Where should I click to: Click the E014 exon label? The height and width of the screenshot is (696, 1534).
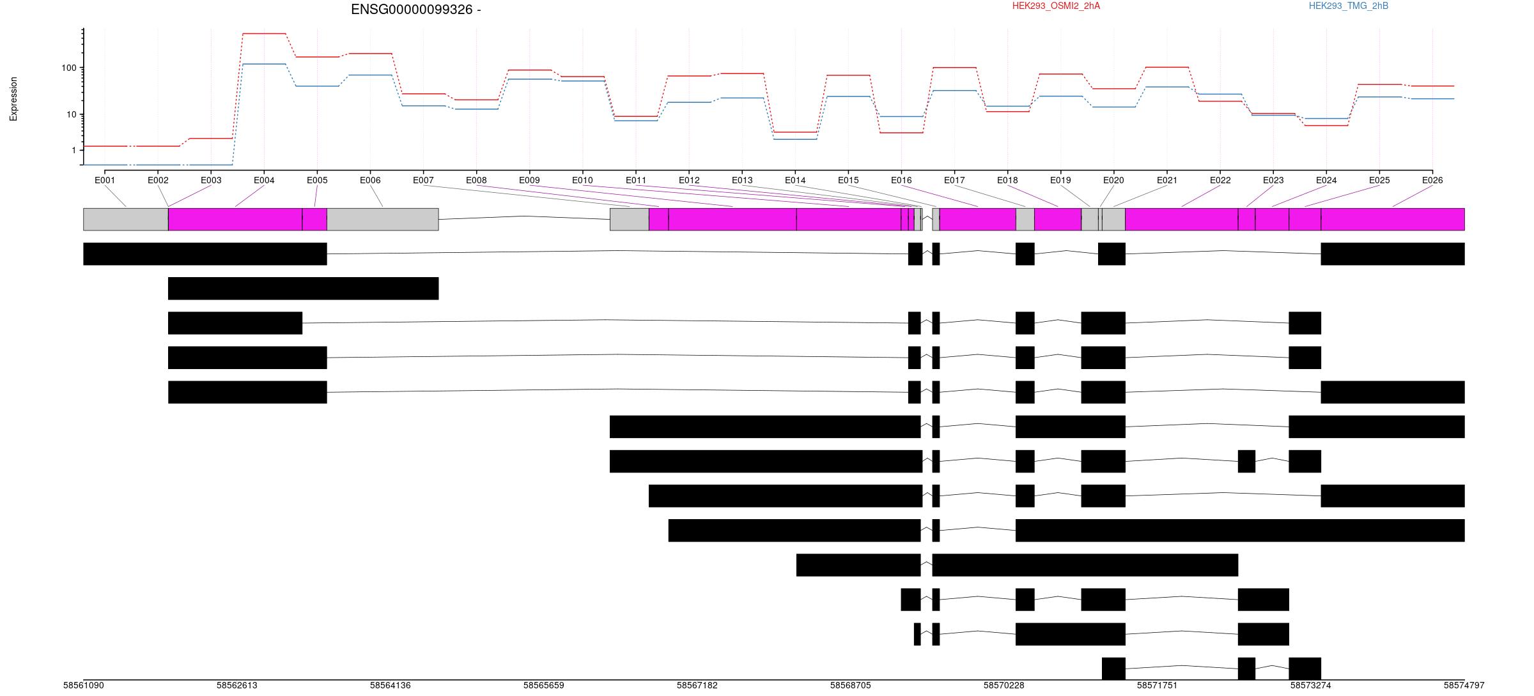795,180
